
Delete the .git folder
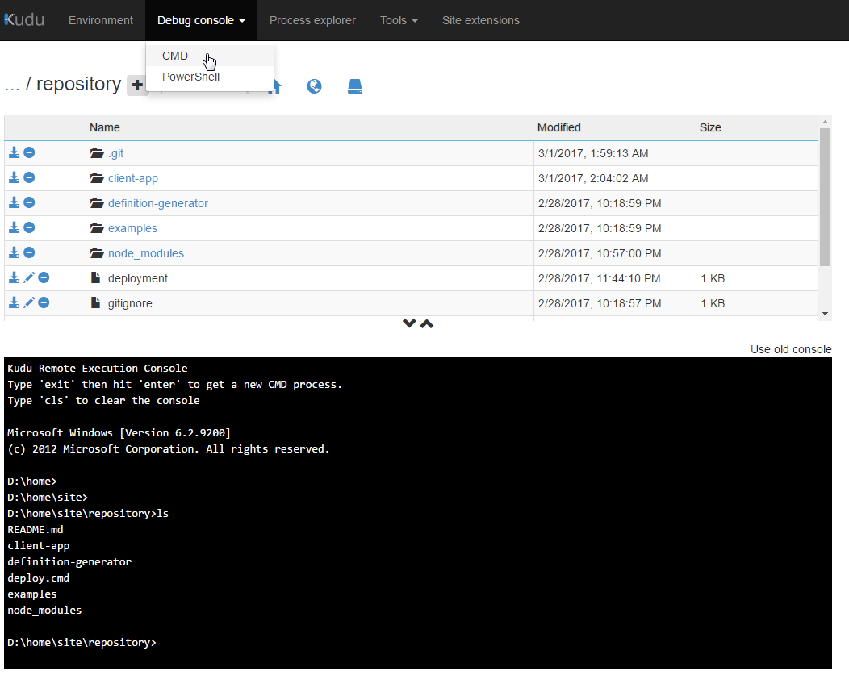point(29,152)
